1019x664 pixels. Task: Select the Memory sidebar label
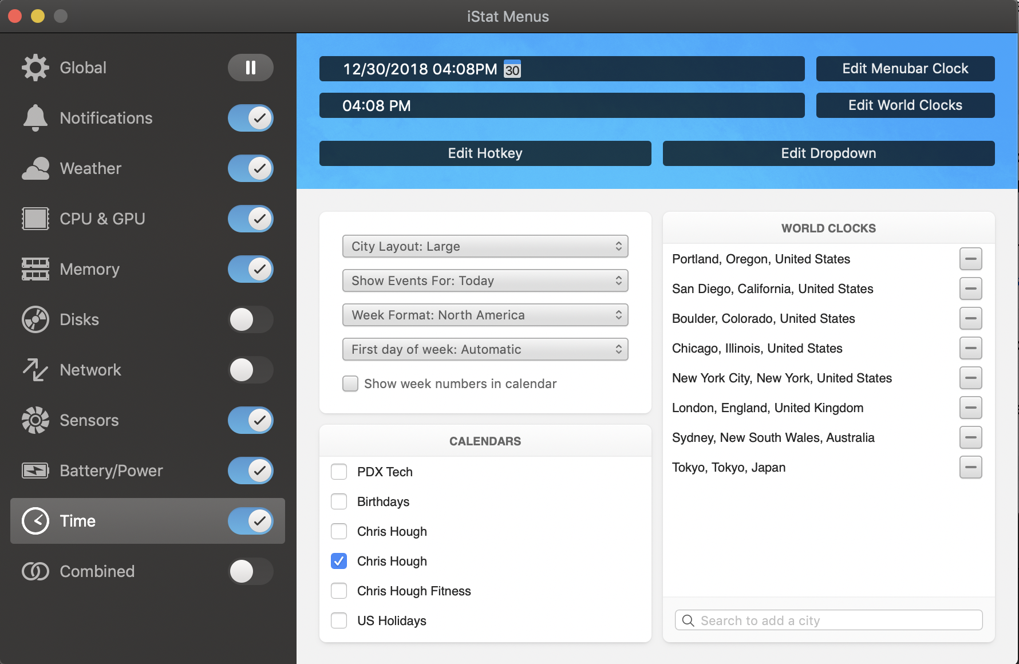coord(90,269)
